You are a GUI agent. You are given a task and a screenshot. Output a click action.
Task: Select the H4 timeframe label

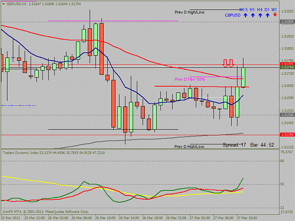pyautogui.click(x=260, y=9)
